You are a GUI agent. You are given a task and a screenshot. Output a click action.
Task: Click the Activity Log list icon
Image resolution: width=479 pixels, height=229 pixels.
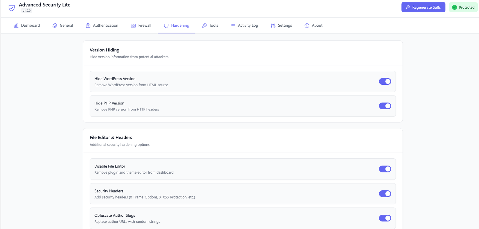[x=233, y=26]
